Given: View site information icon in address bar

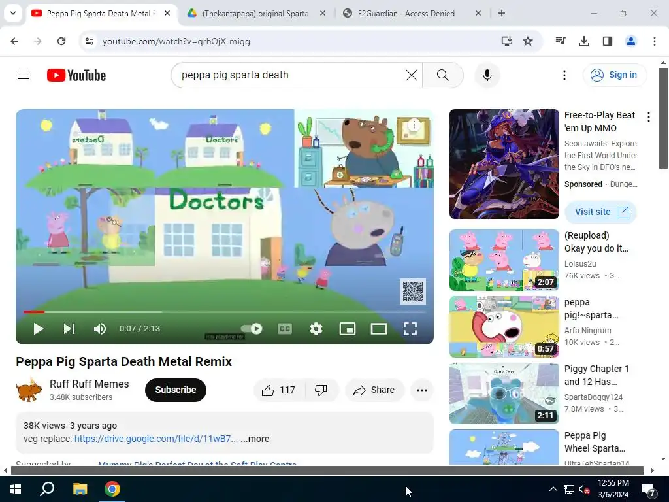Looking at the screenshot, I should [89, 41].
